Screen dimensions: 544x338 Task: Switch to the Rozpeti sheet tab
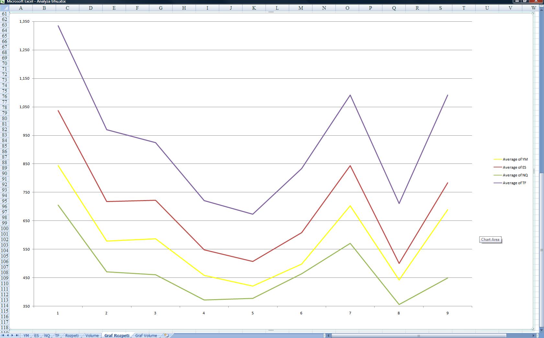[72, 336]
